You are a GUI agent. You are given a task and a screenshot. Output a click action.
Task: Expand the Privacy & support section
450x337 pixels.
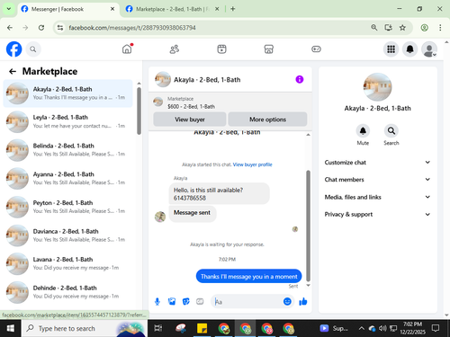click(377, 214)
